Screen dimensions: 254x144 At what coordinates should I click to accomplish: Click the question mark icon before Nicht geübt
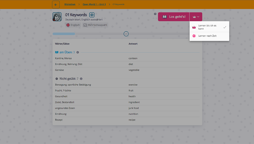tap(57, 79)
